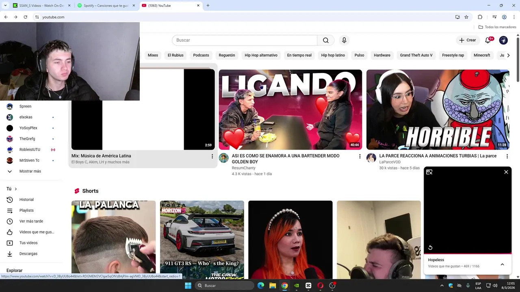Screen dimensions: 520x292
Task: Play the HORRIBLE La Parce thumbnail
Action: (x=438, y=109)
